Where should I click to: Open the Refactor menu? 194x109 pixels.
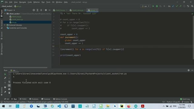[37, 2]
